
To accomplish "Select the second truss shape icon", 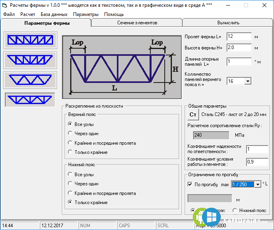I will click(x=30, y=60).
